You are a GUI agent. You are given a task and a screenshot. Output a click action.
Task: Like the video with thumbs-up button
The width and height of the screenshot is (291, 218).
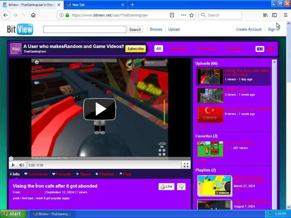click(167, 186)
